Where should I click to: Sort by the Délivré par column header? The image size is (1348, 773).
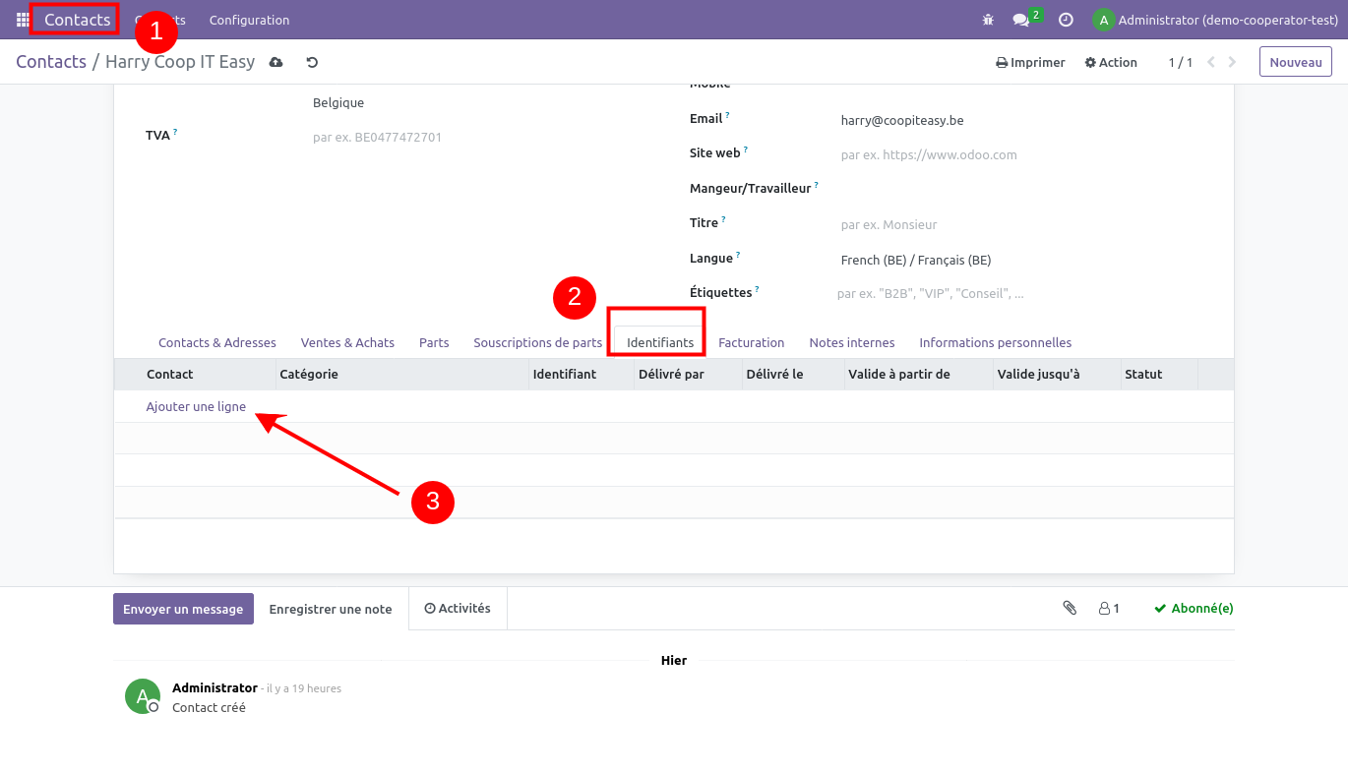688,375
